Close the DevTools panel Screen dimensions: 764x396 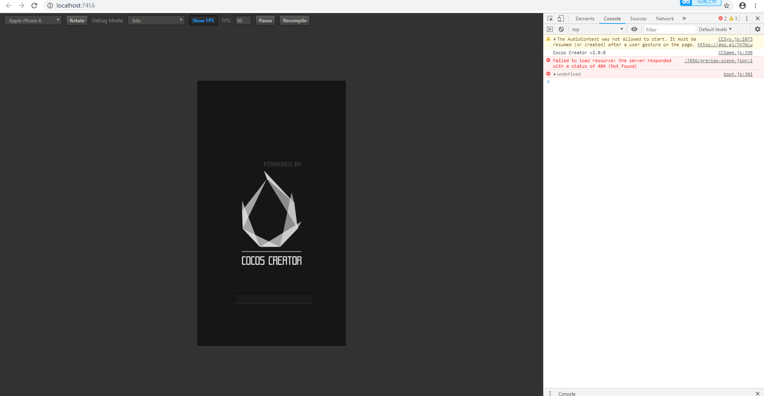758,19
